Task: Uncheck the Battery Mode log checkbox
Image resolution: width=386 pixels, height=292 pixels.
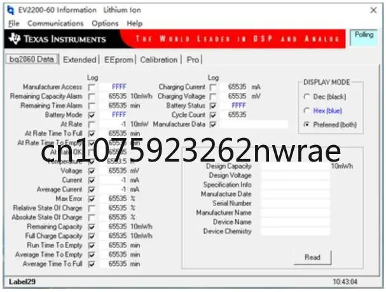Action: point(92,115)
